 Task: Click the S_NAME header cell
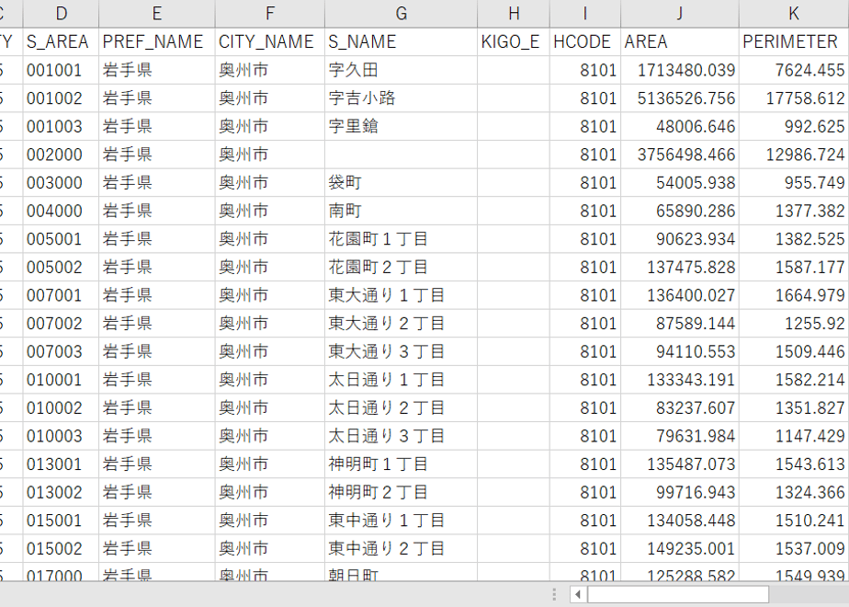[x=402, y=41]
